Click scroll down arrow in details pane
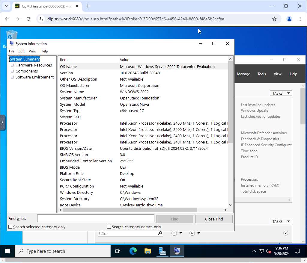The width and height of the screenshot is (307, 263). point(230,205)
